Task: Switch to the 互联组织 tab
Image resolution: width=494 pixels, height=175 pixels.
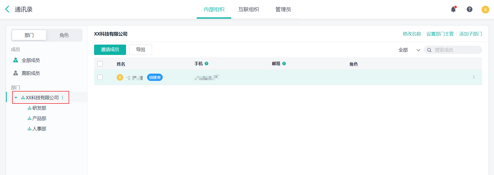Action: click(248, 10)
